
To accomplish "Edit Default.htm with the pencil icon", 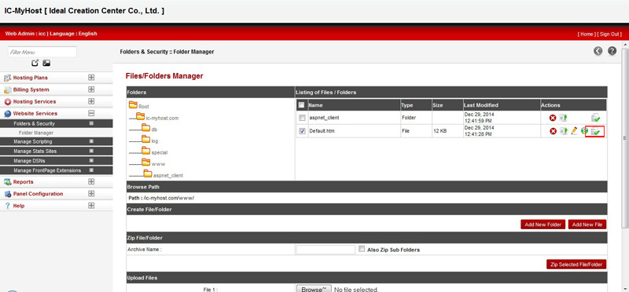I will coord(574,130).
